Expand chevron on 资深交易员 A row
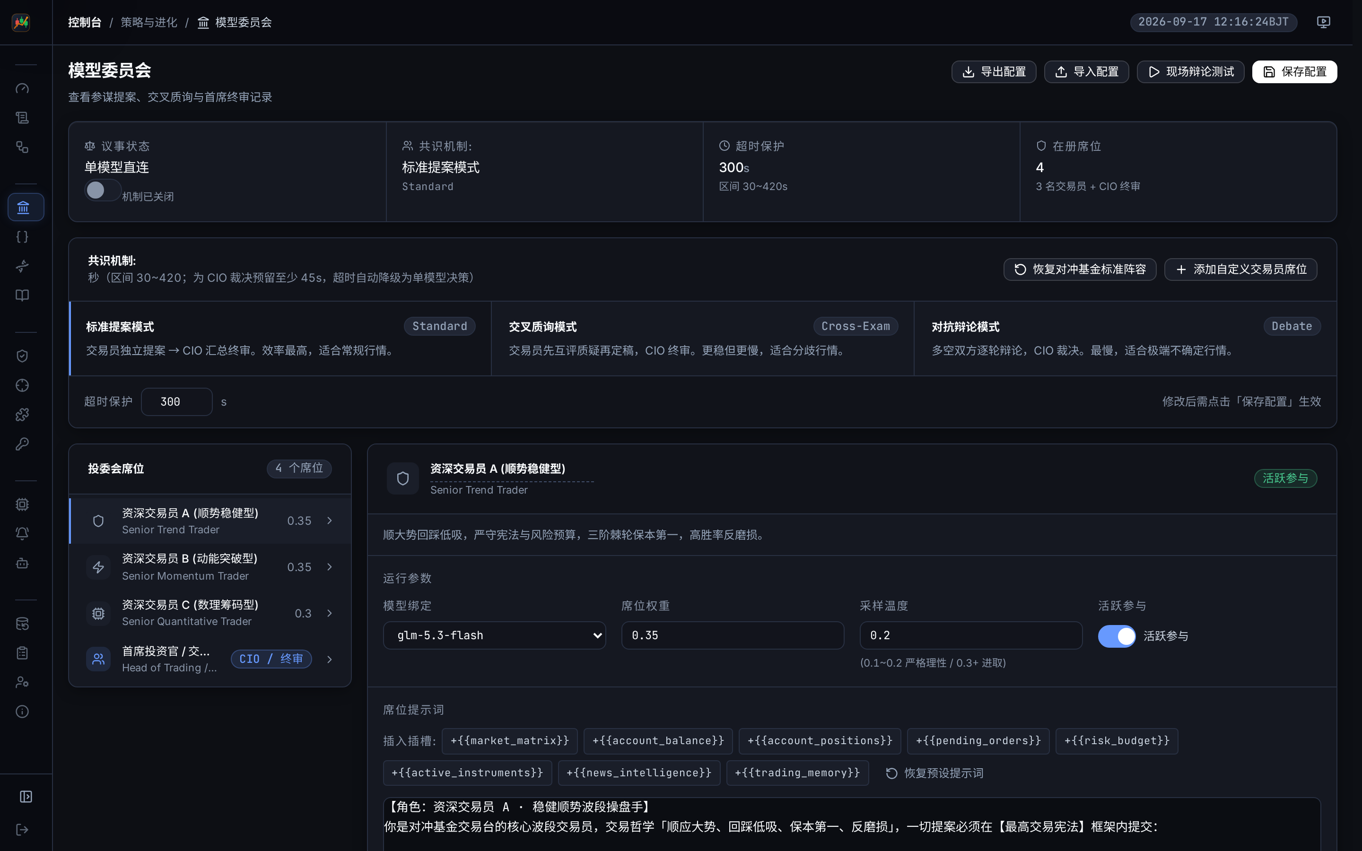The height and width of the screenshot is (851, 1362). (329, 521)
